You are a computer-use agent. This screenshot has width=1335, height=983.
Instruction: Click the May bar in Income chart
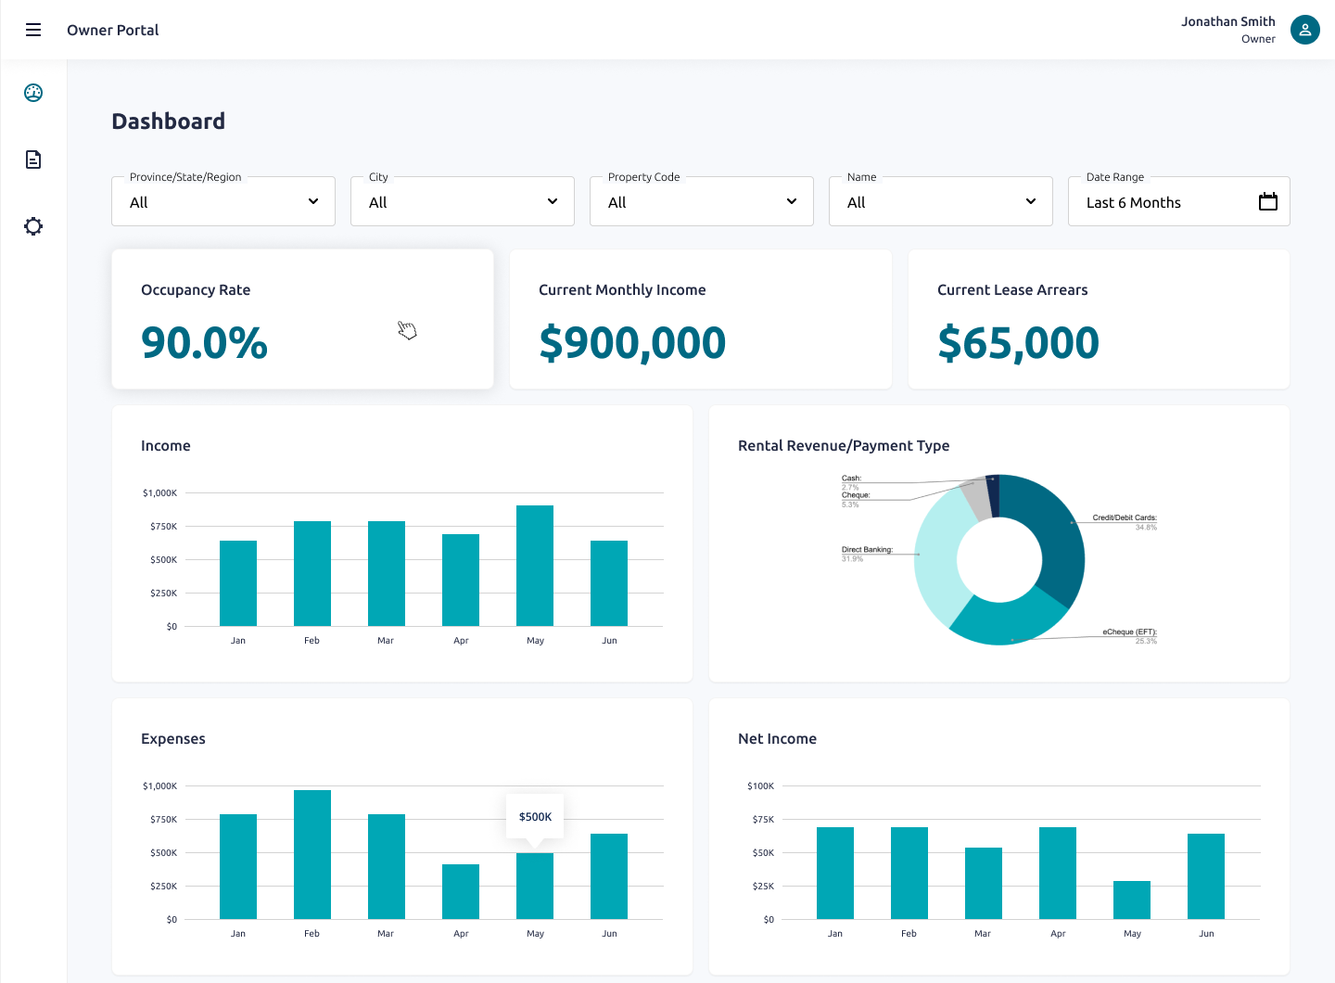click(535, 566)
